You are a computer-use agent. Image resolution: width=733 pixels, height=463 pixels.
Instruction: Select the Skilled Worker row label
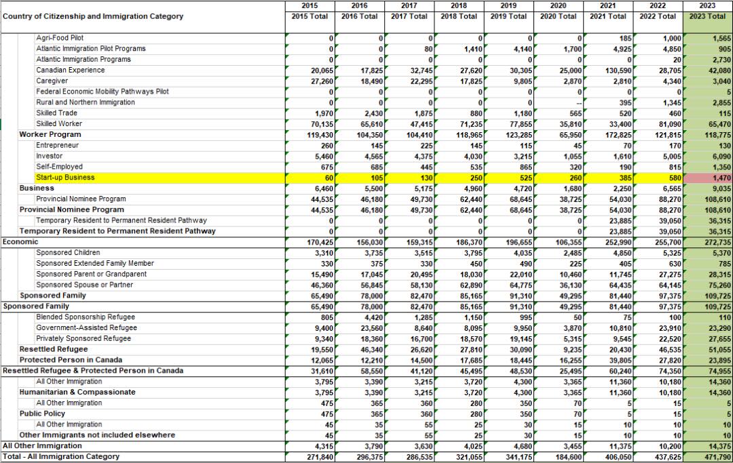pos(59,124)
